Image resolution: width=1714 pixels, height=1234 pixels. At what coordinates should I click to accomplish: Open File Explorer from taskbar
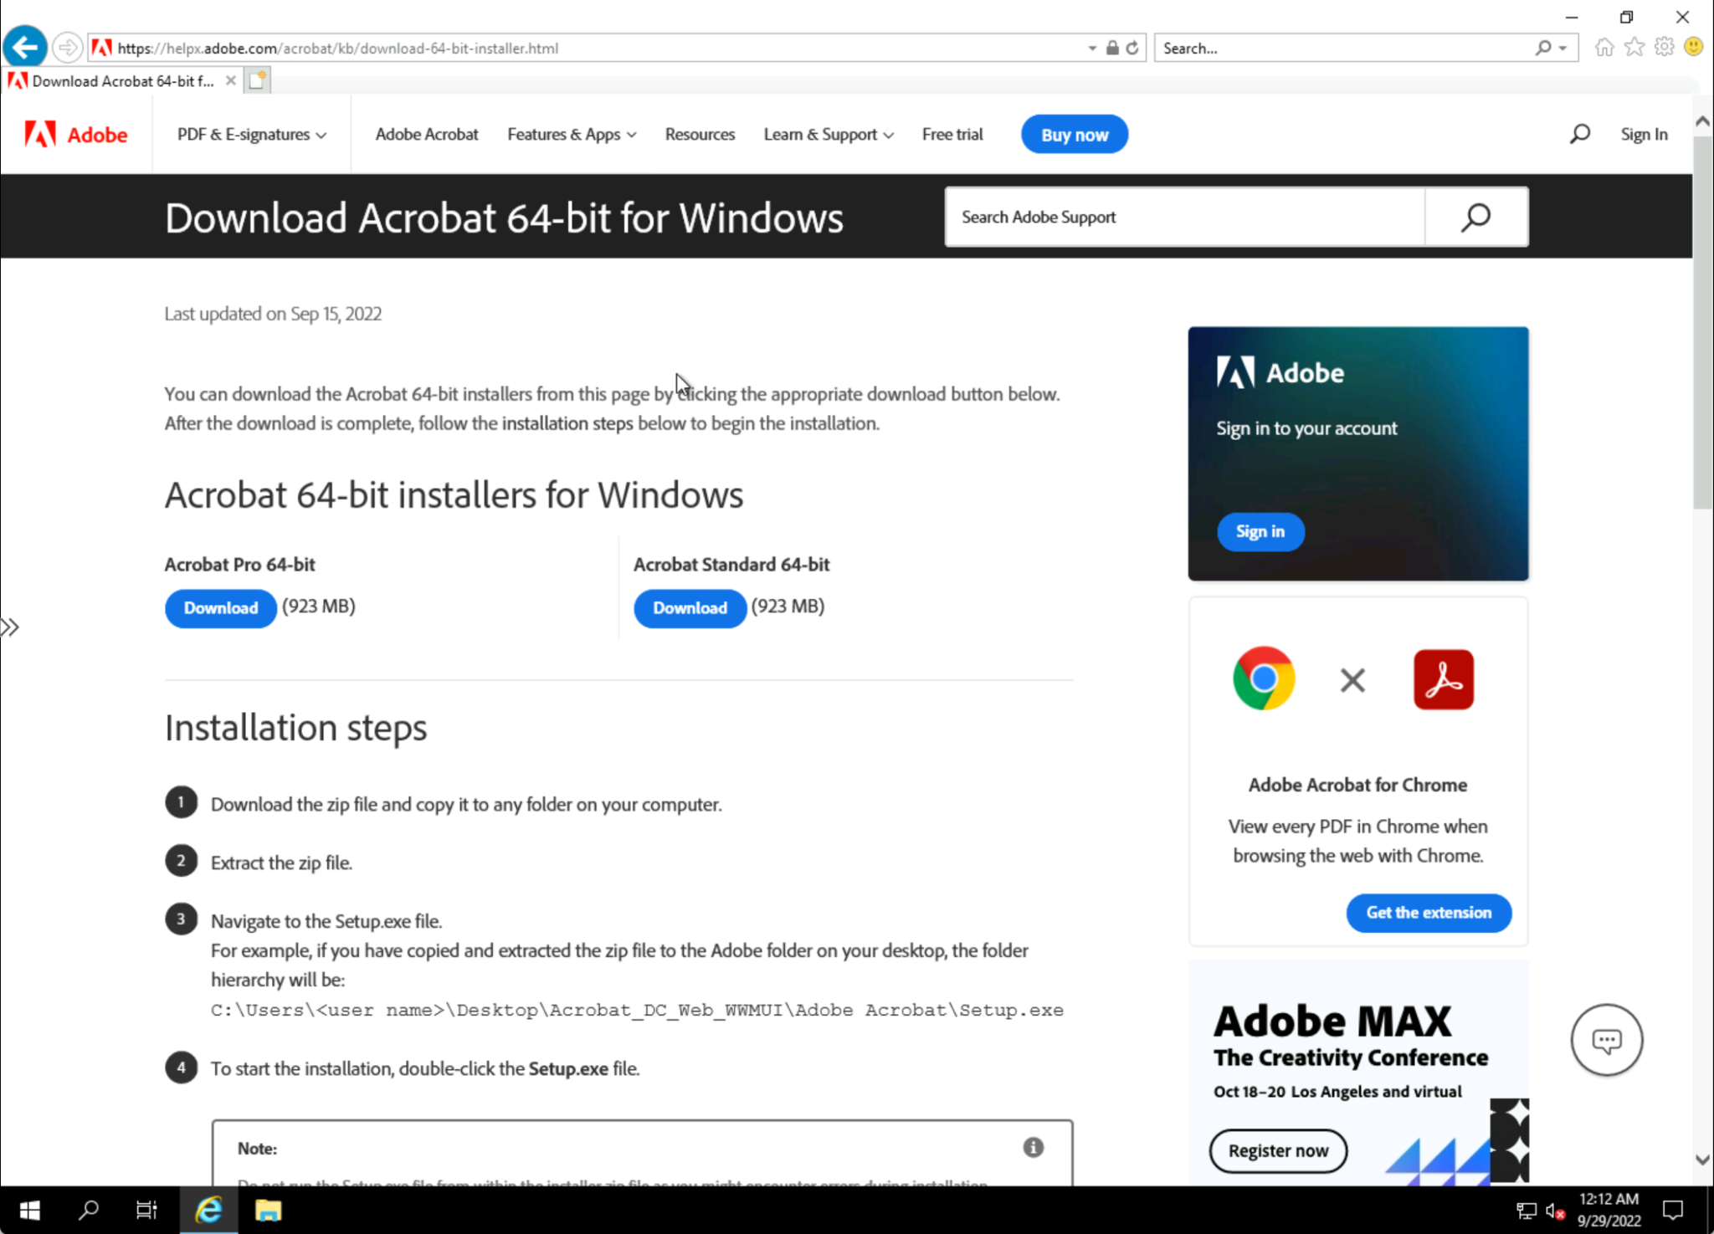(x=268, y=1210)
